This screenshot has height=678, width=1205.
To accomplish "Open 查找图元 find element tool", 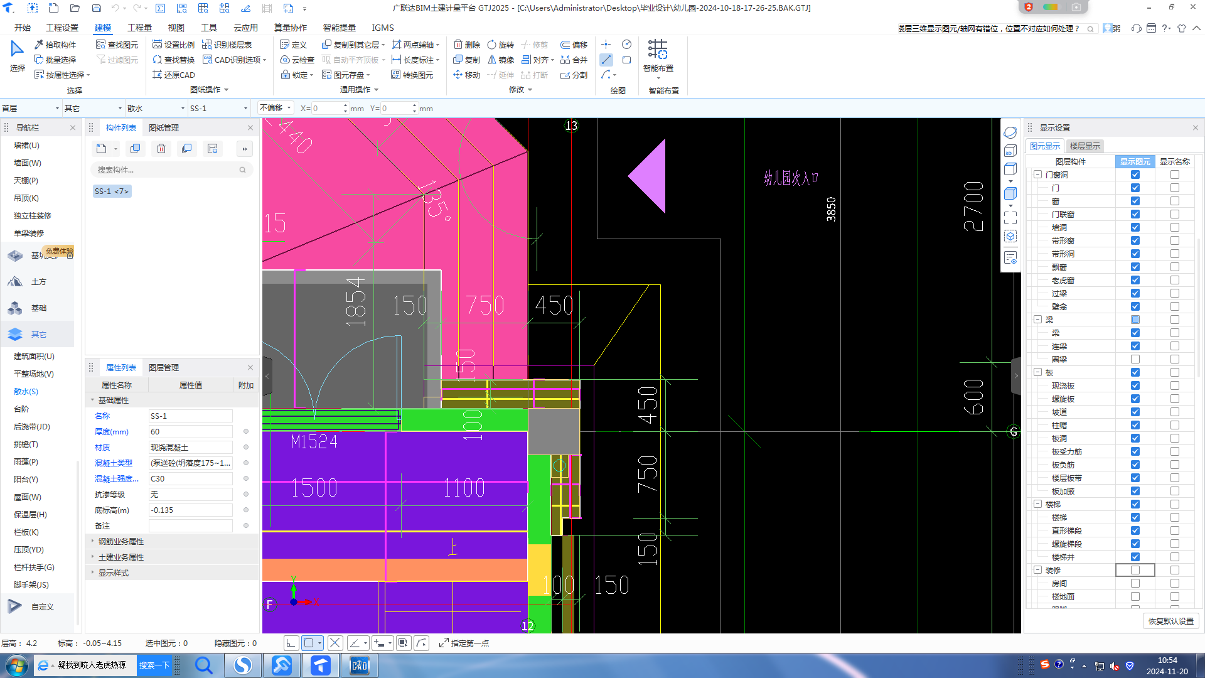I will (x=117, y=45).
